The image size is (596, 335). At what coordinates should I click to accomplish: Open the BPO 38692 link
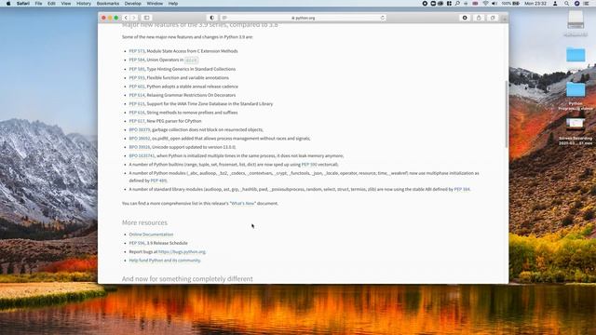click(x=140, y=139)
